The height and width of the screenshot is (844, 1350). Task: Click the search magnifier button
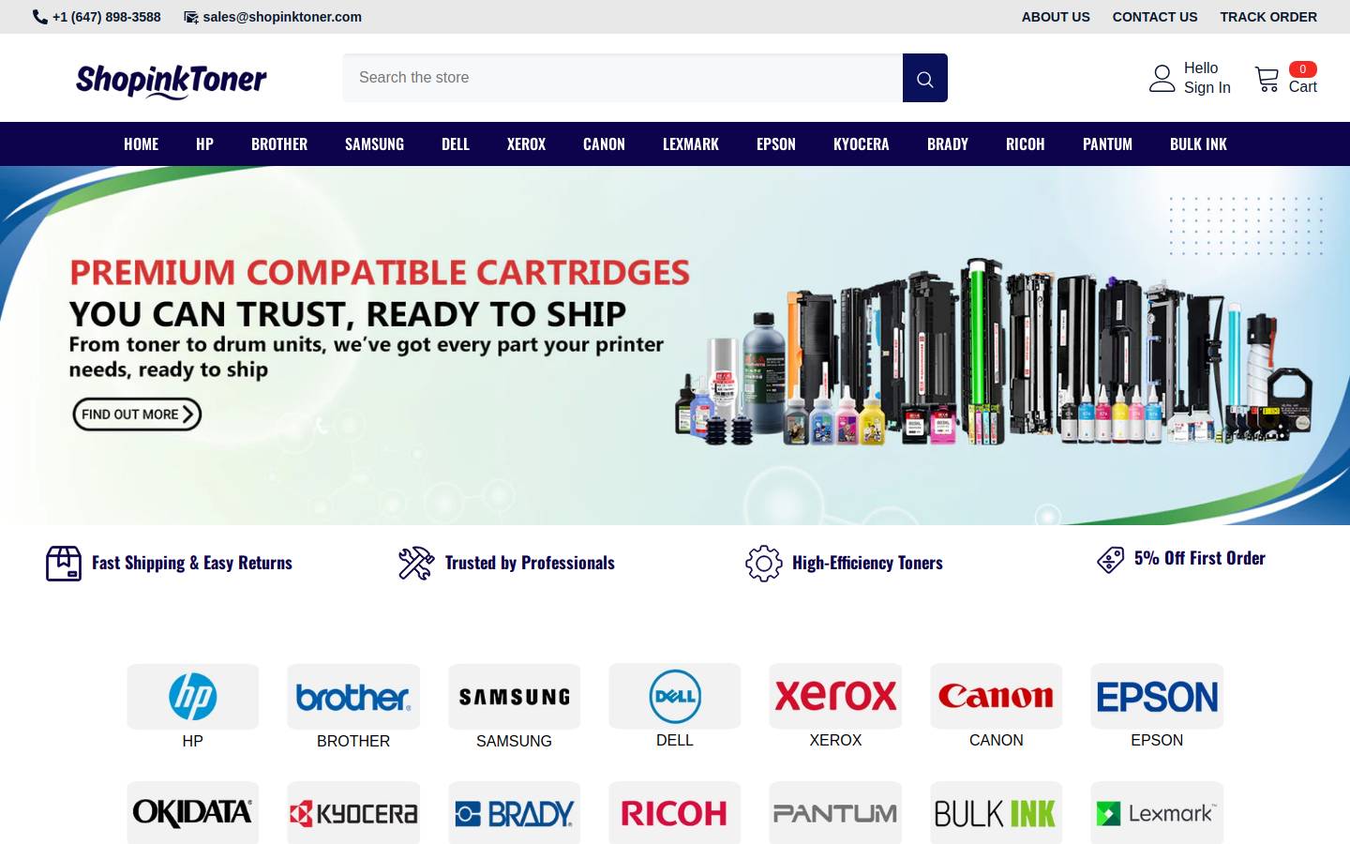click(x=925, y=78)
